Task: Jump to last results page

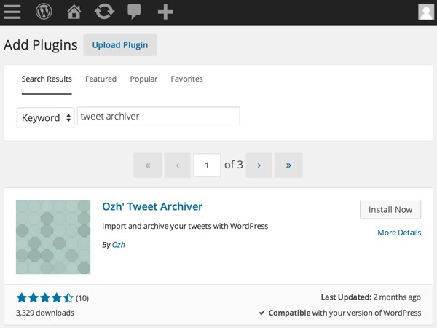Action: (x=288, y=165)
